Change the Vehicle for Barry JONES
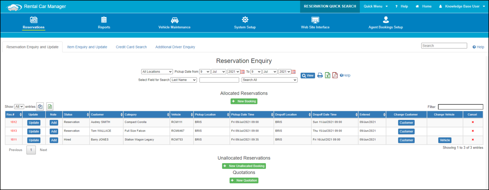489x190 pixels. [x=444, y=140]
